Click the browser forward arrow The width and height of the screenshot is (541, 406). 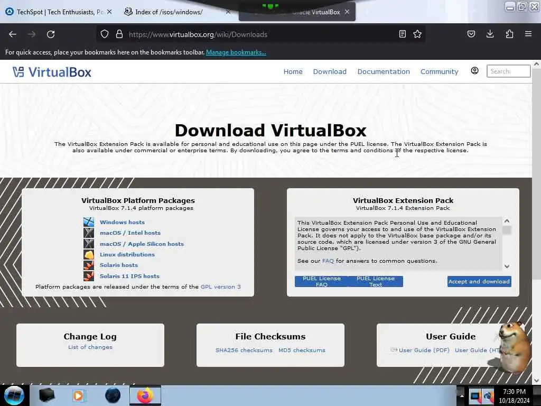click(x=32, y=34)
